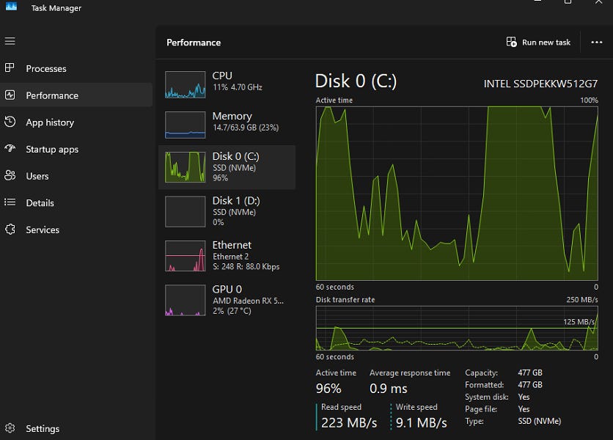Open the hamburger navigation menu
Viewport: 613px width, 440px height.
pyautogui.click(x=10, y=41)
